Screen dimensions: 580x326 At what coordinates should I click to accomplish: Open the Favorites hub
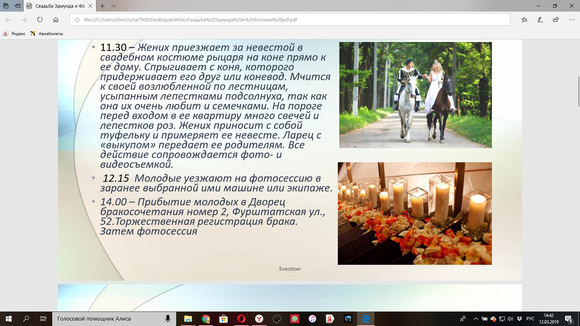525,20
